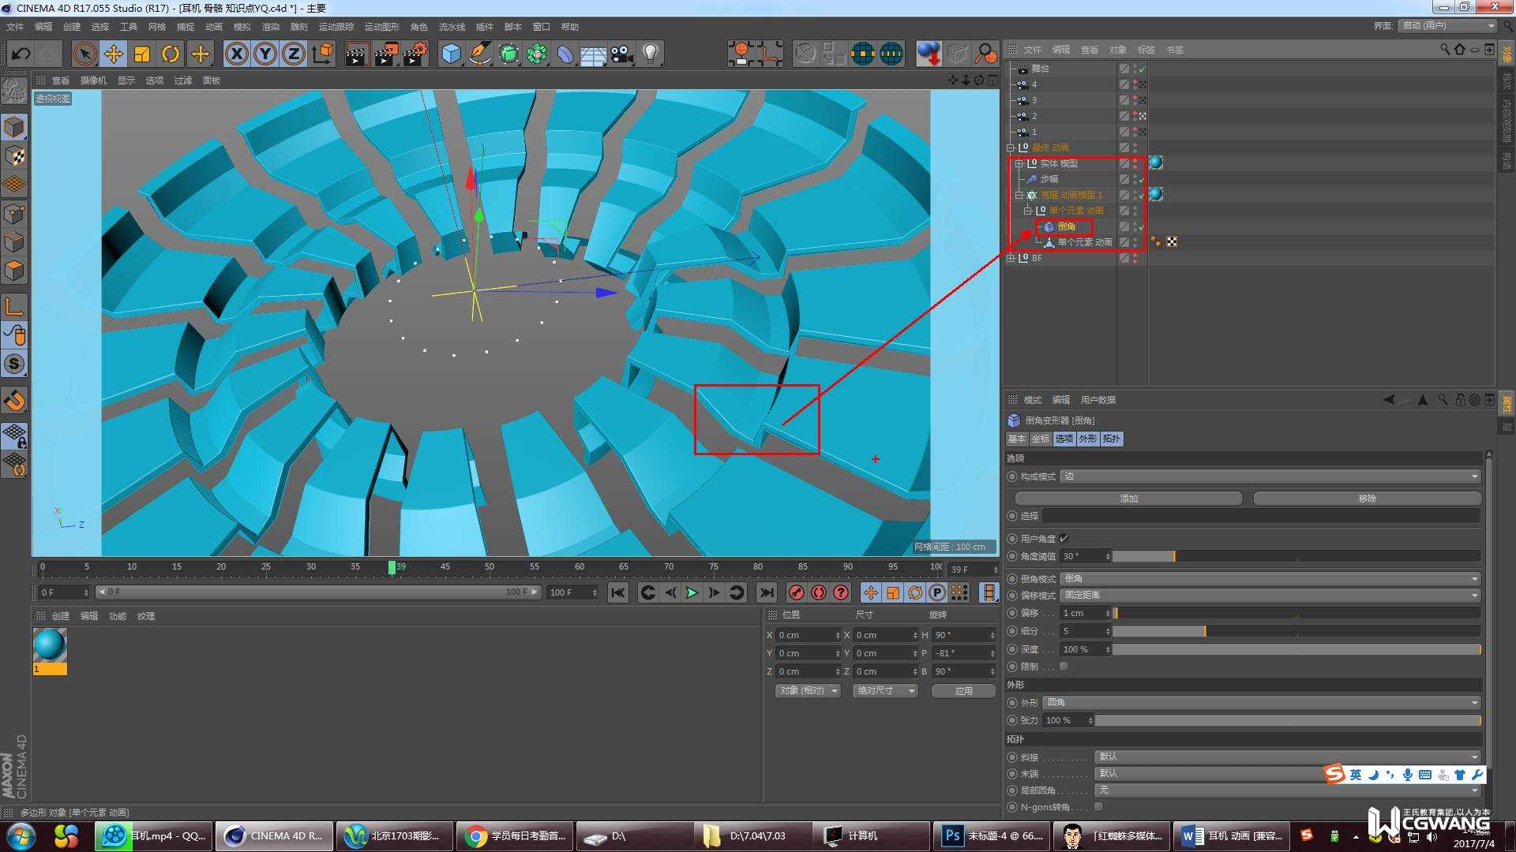
Task: Click the 应用 button
Action: click(963, 690)
